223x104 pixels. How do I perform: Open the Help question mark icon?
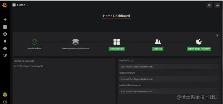click(x=5, y=102)
